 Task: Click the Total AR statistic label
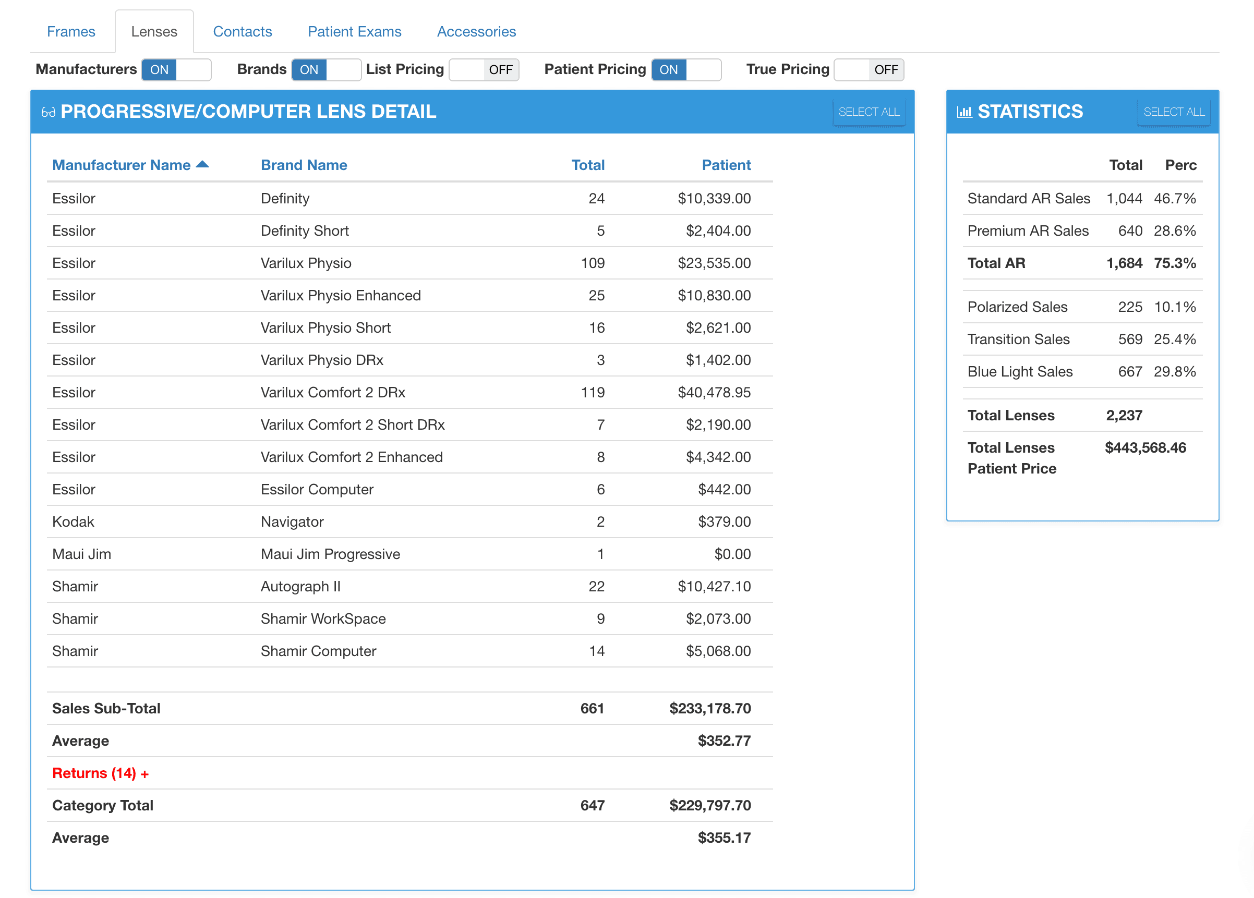996,263
